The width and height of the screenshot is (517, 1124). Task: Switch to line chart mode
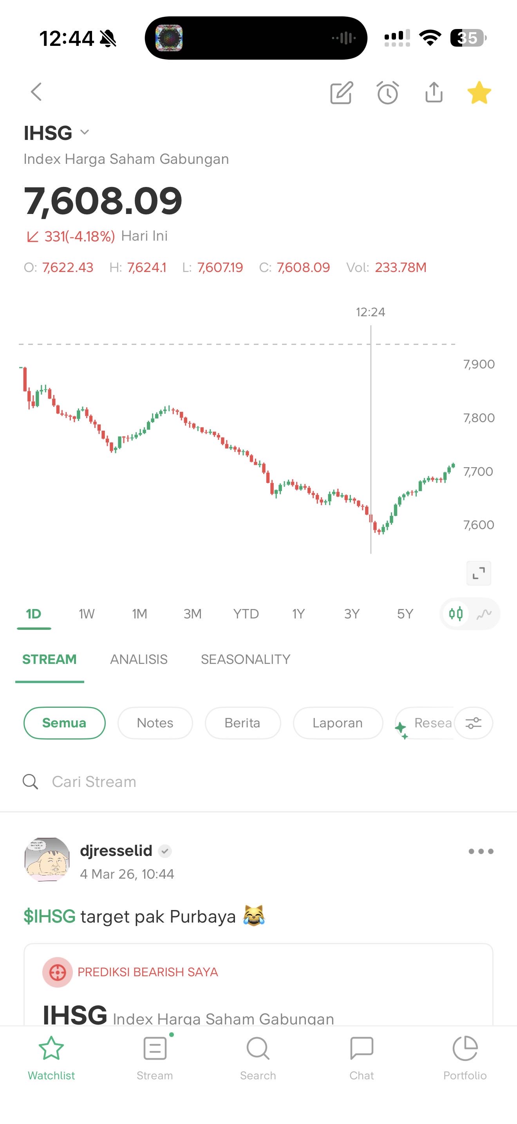(x=484, y=614)
